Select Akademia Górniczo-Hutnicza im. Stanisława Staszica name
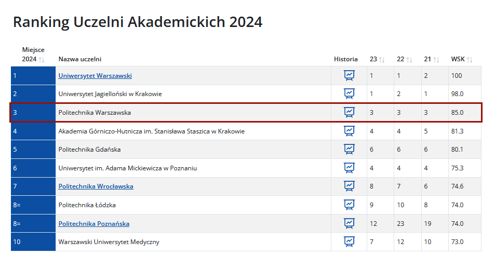The image size is (495, 269). click(151, 131)
